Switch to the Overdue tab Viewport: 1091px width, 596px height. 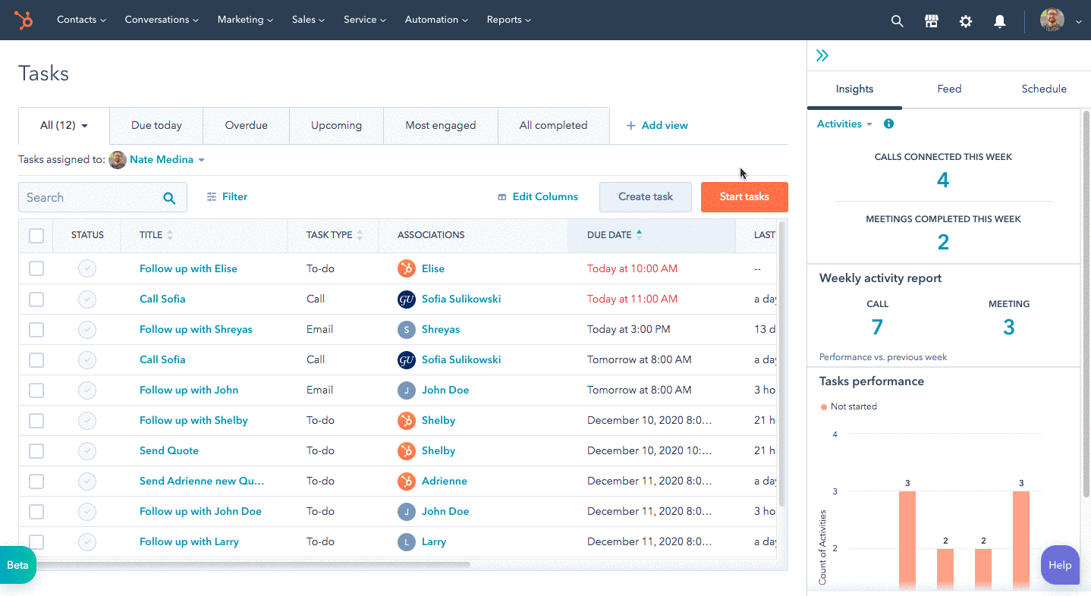pos(246,125)
